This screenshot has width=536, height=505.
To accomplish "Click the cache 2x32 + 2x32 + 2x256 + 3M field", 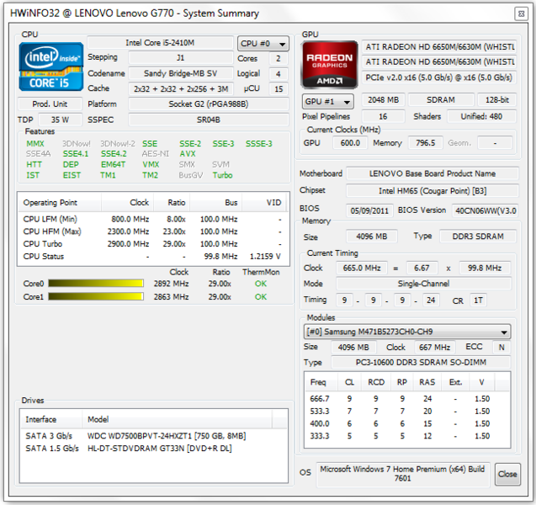I will [x=181, y=89].
